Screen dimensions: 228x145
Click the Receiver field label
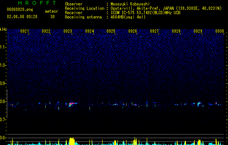(74, 13)
